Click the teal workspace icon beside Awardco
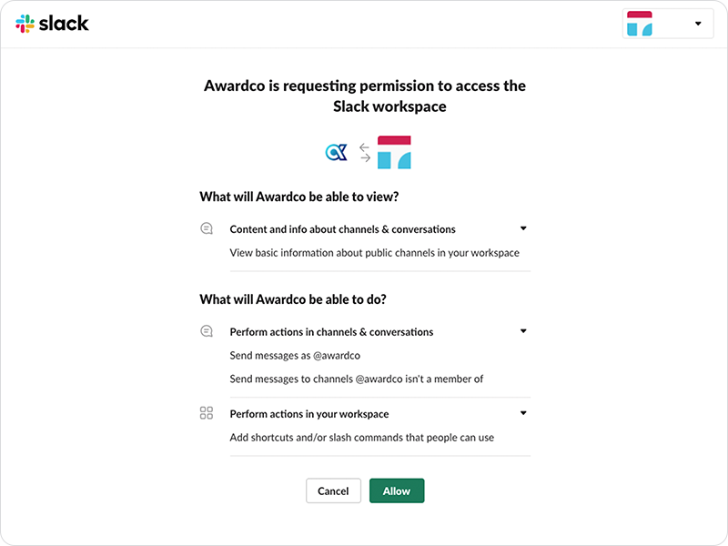 pyautogui.click(x=394, y=152)
